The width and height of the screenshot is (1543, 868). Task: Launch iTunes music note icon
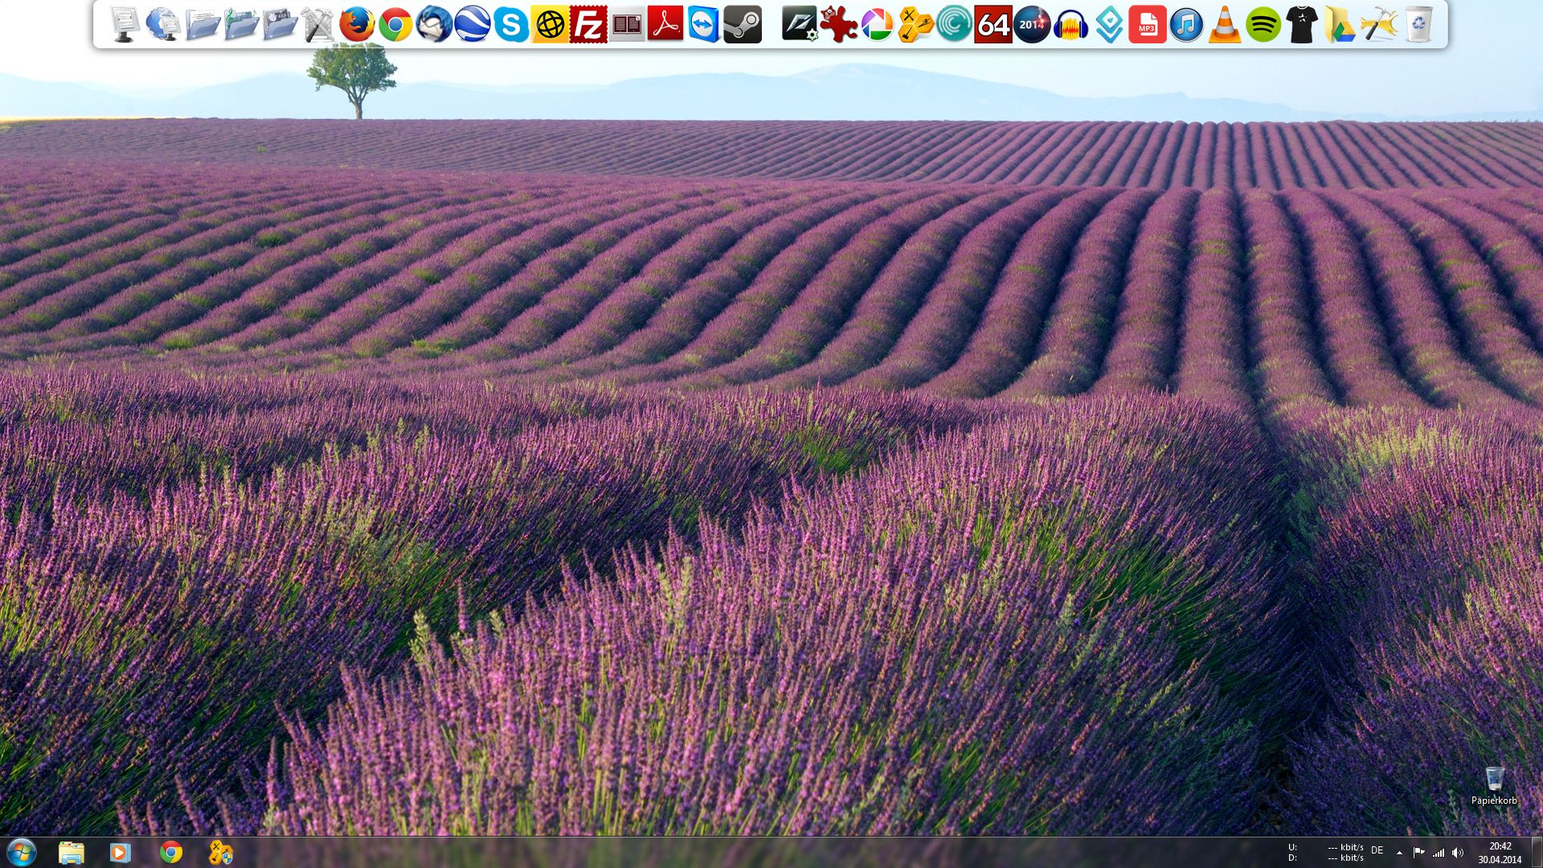tap(1186, 25)
